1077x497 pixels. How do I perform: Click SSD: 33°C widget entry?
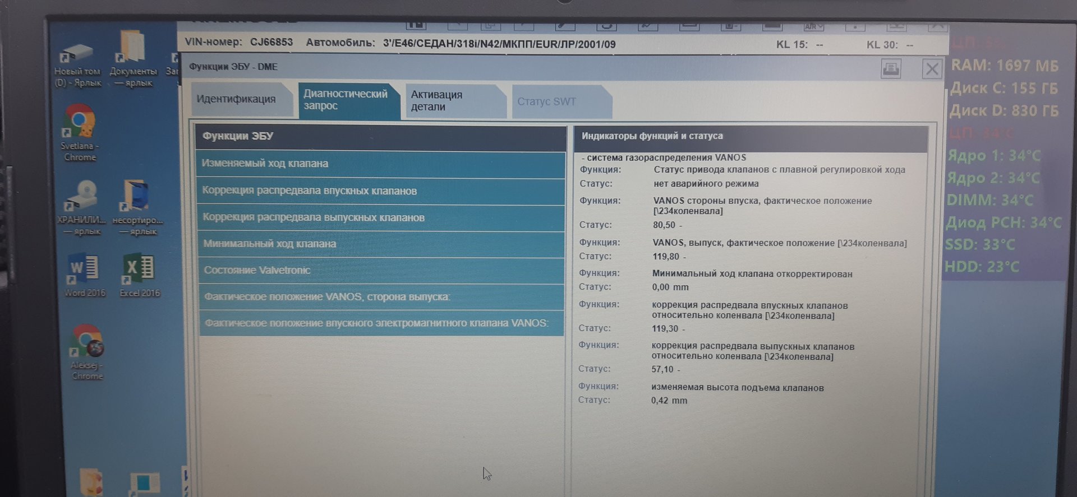click(980, 245)
